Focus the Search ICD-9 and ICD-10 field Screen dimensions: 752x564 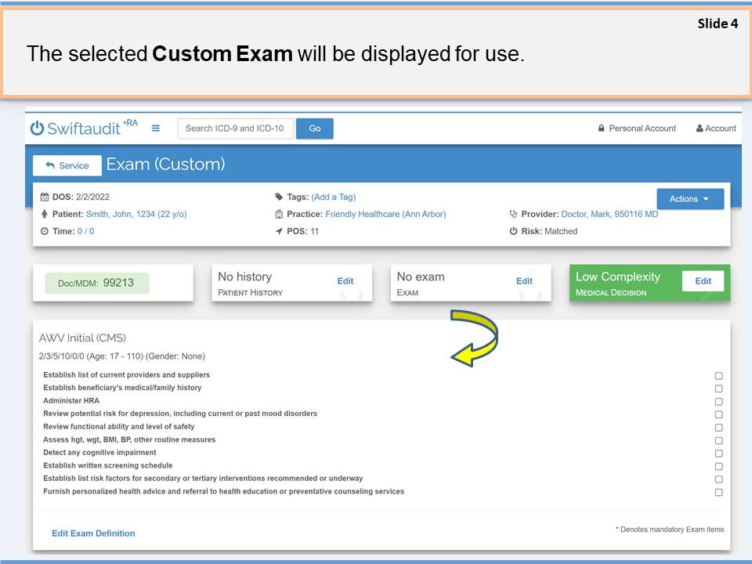[235, 128]
